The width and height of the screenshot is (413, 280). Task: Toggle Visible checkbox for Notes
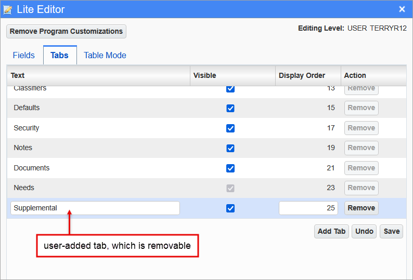coord(230,148)
